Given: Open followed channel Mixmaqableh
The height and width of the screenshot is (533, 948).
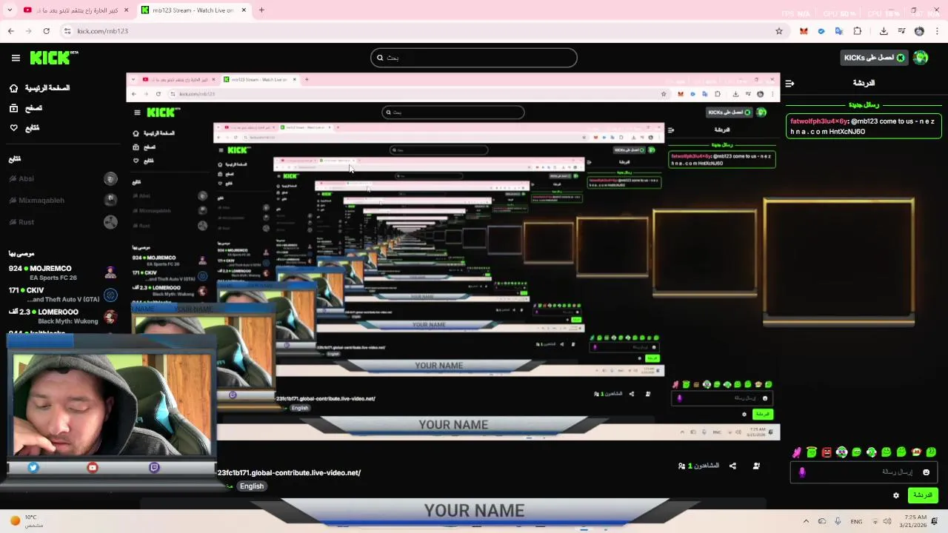Looking at the screenshot, I should pyautogui.click(x=62, y=200).
